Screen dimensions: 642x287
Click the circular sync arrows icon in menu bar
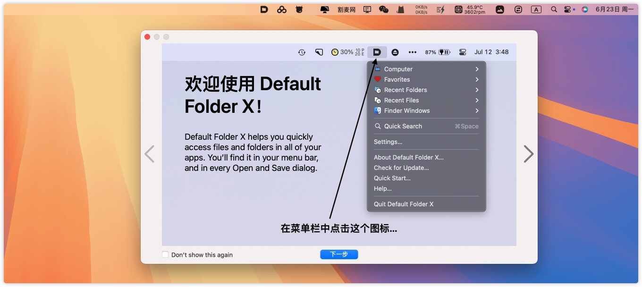[518, 9]
